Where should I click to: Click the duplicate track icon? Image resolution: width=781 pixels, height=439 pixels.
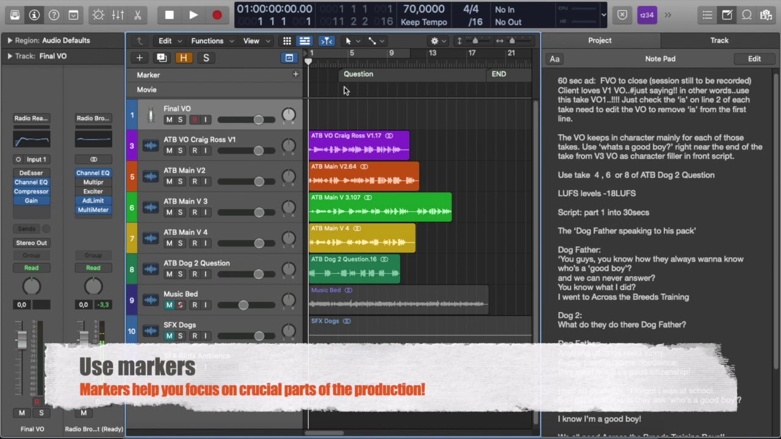[162, 58]
